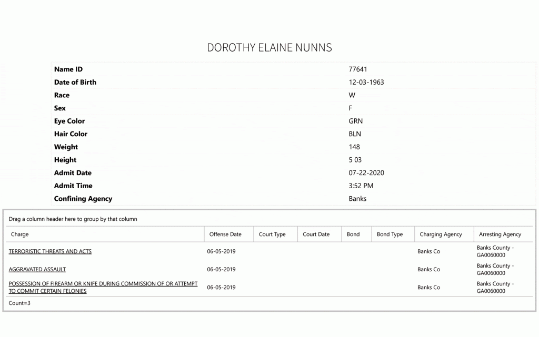Image resolution: width=539 pixels, height=337 pixels.
Task: Click the Date of Birth value 12-03-1963
Action: point(366,83)
